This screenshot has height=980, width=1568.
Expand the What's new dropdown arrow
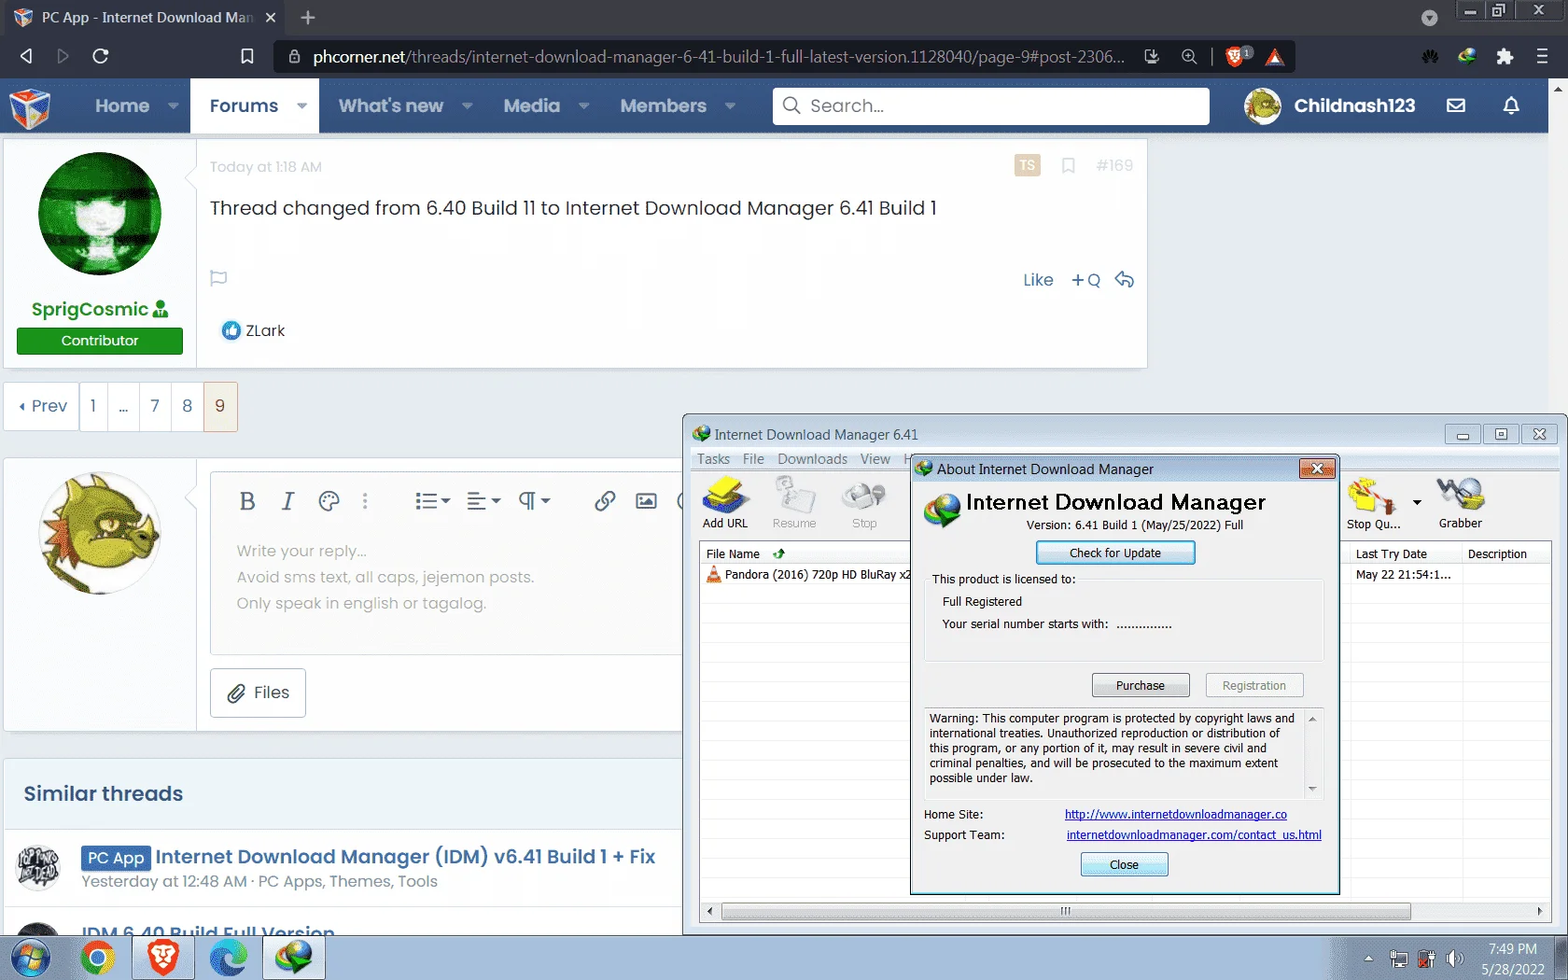pyautogui.click(x=467, y=105)
